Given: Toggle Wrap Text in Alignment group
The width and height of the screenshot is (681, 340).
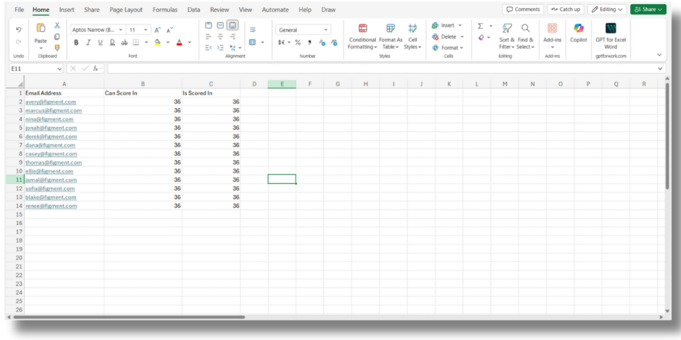Looking at the screenshot, I should (x=253, y=30).
